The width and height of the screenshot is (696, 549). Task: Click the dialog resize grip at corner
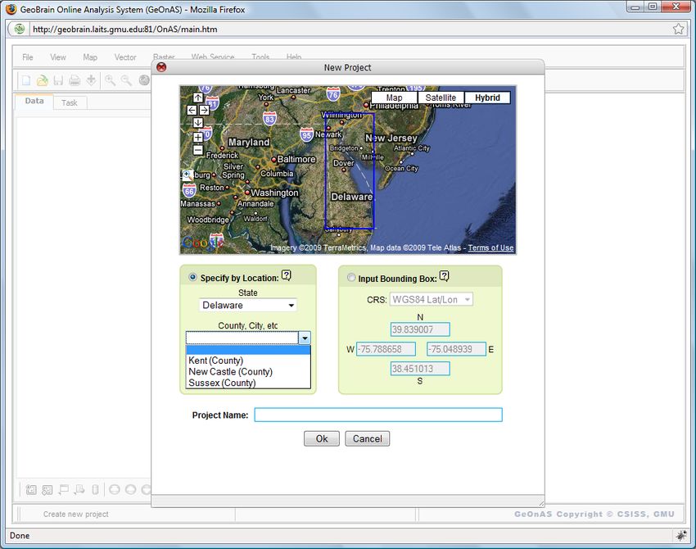pos(540,503)
